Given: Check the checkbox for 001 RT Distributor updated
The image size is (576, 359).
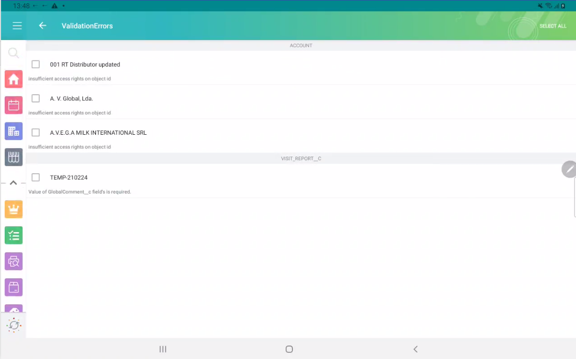Looking at the screenshot, I should [35, 64].
